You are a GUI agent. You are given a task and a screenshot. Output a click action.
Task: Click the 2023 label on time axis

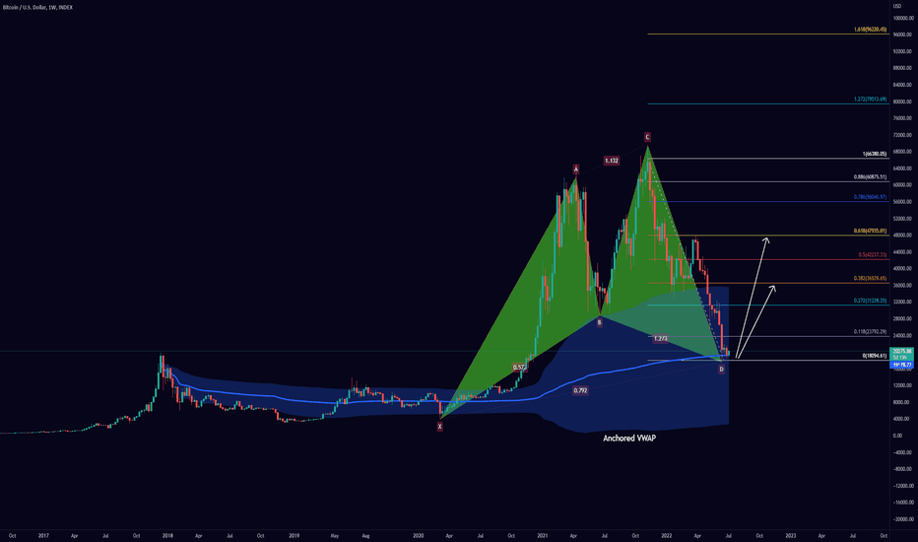pos(790,536)
